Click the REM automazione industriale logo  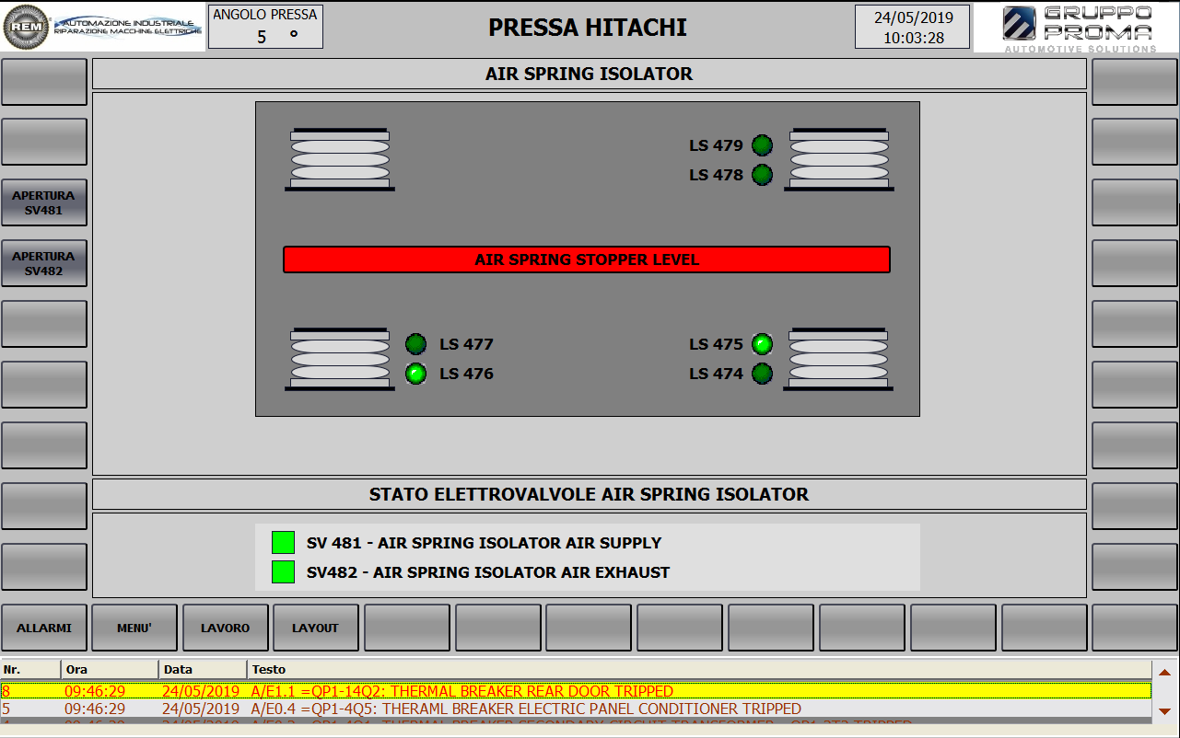(x=103, y=27)
